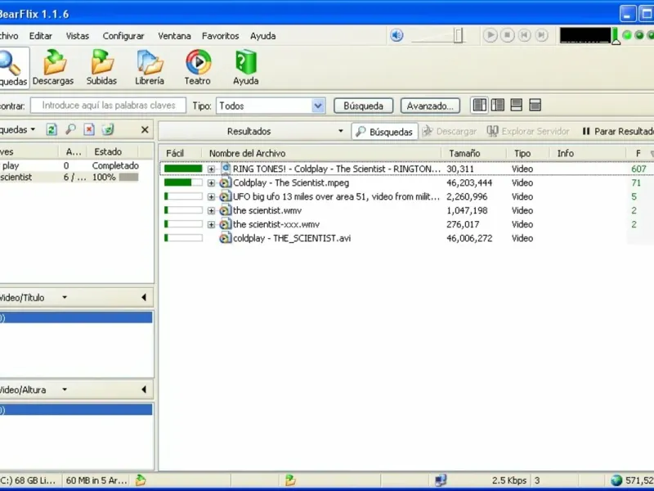Select the 'scientist' search entry
Viewport: 654px width, 491px height.
pos(16,177)
